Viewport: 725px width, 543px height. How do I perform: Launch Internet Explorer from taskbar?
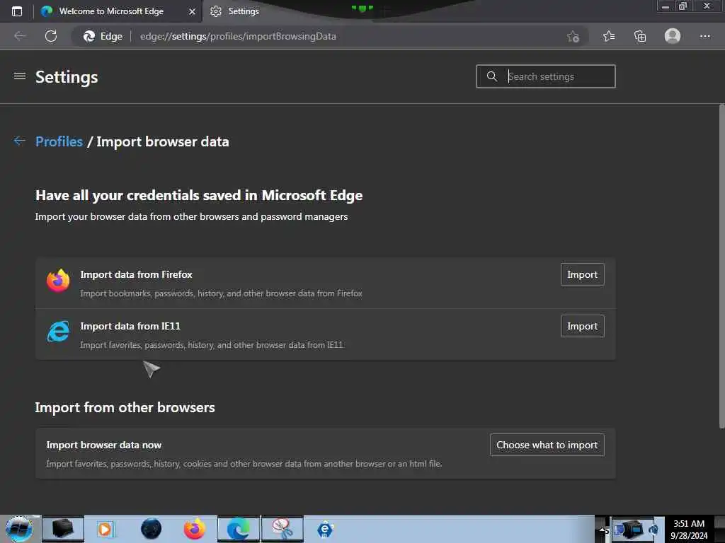point(326,529)
